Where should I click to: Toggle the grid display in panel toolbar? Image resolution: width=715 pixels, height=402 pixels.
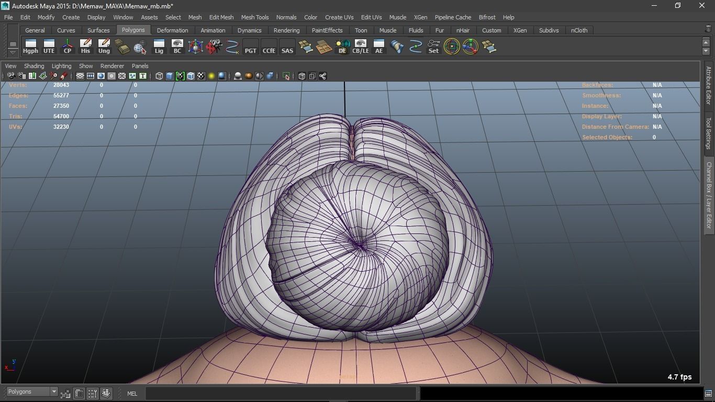click(x=80, y=76)
